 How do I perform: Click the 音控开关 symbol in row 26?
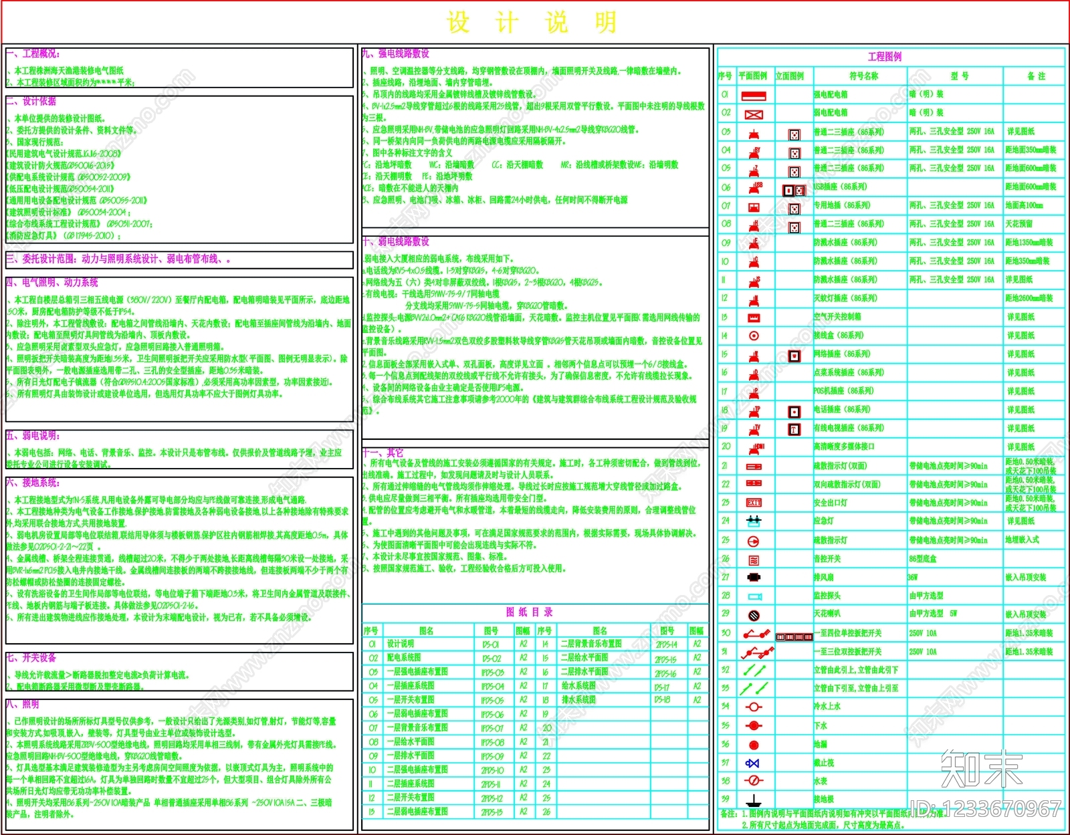754,560
